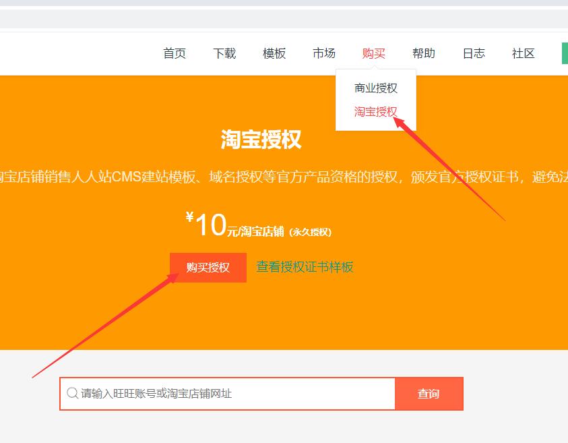Focus the 旺旺账号 search input field
The image size is (568, 443).
228,394
